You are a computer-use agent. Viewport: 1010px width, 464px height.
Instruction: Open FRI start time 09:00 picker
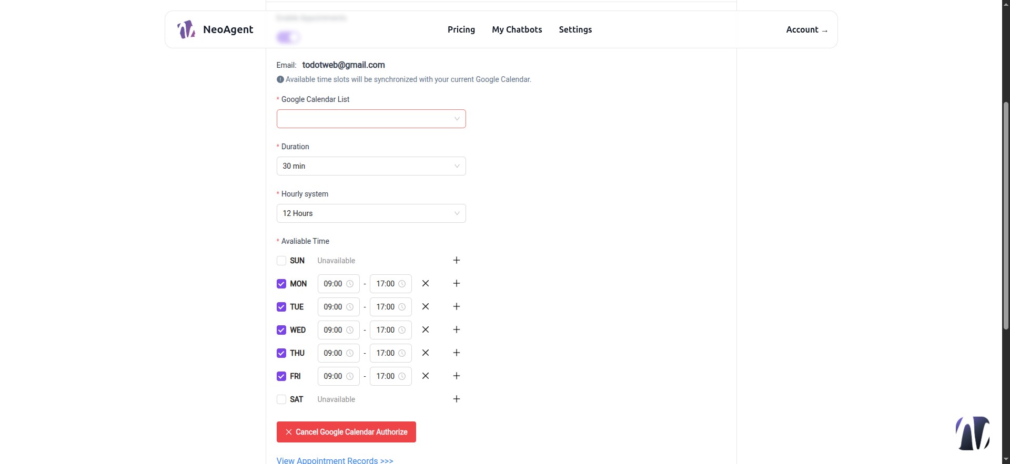pyautogui.click(x=339, y=376)
